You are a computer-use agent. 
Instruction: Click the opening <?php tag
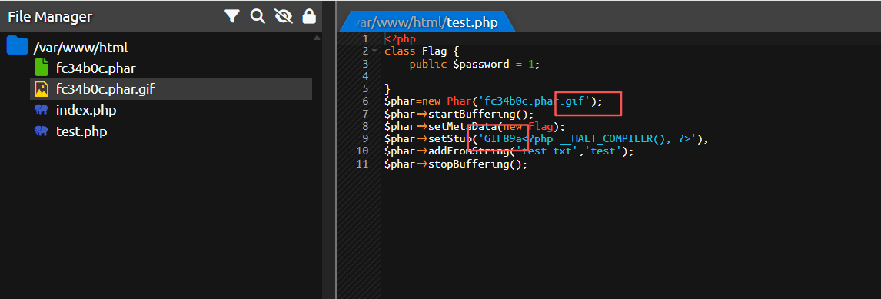coord(400,38)
